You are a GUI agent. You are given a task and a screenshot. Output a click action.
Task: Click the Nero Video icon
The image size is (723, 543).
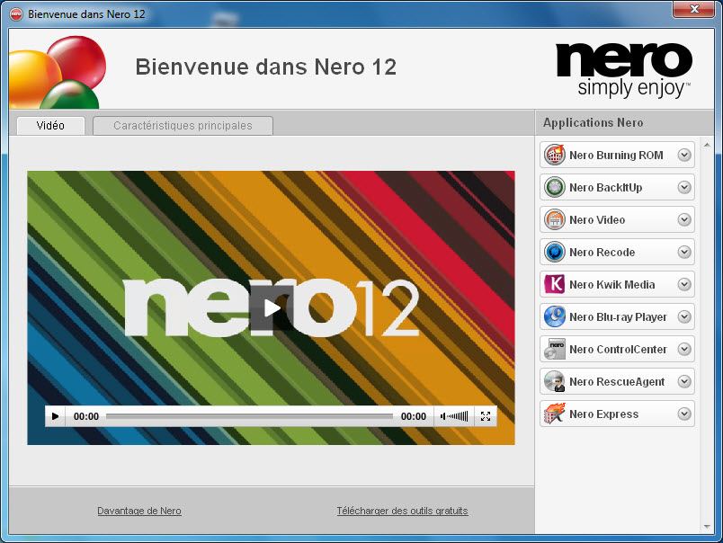click(555, 219)
